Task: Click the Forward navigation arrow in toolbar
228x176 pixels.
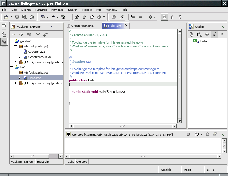Action: [150, 17]
